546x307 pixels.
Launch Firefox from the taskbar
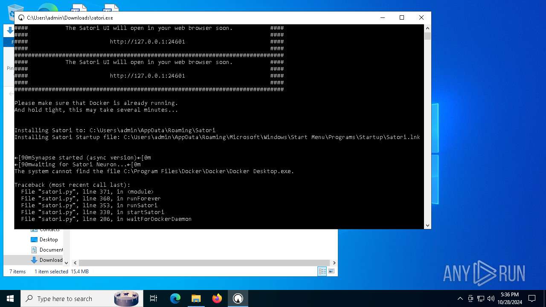pos(217,299)
